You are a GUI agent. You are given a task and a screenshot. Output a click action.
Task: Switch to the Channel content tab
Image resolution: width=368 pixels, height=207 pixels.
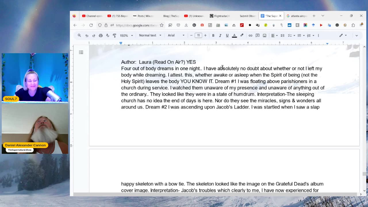(92, 16)
